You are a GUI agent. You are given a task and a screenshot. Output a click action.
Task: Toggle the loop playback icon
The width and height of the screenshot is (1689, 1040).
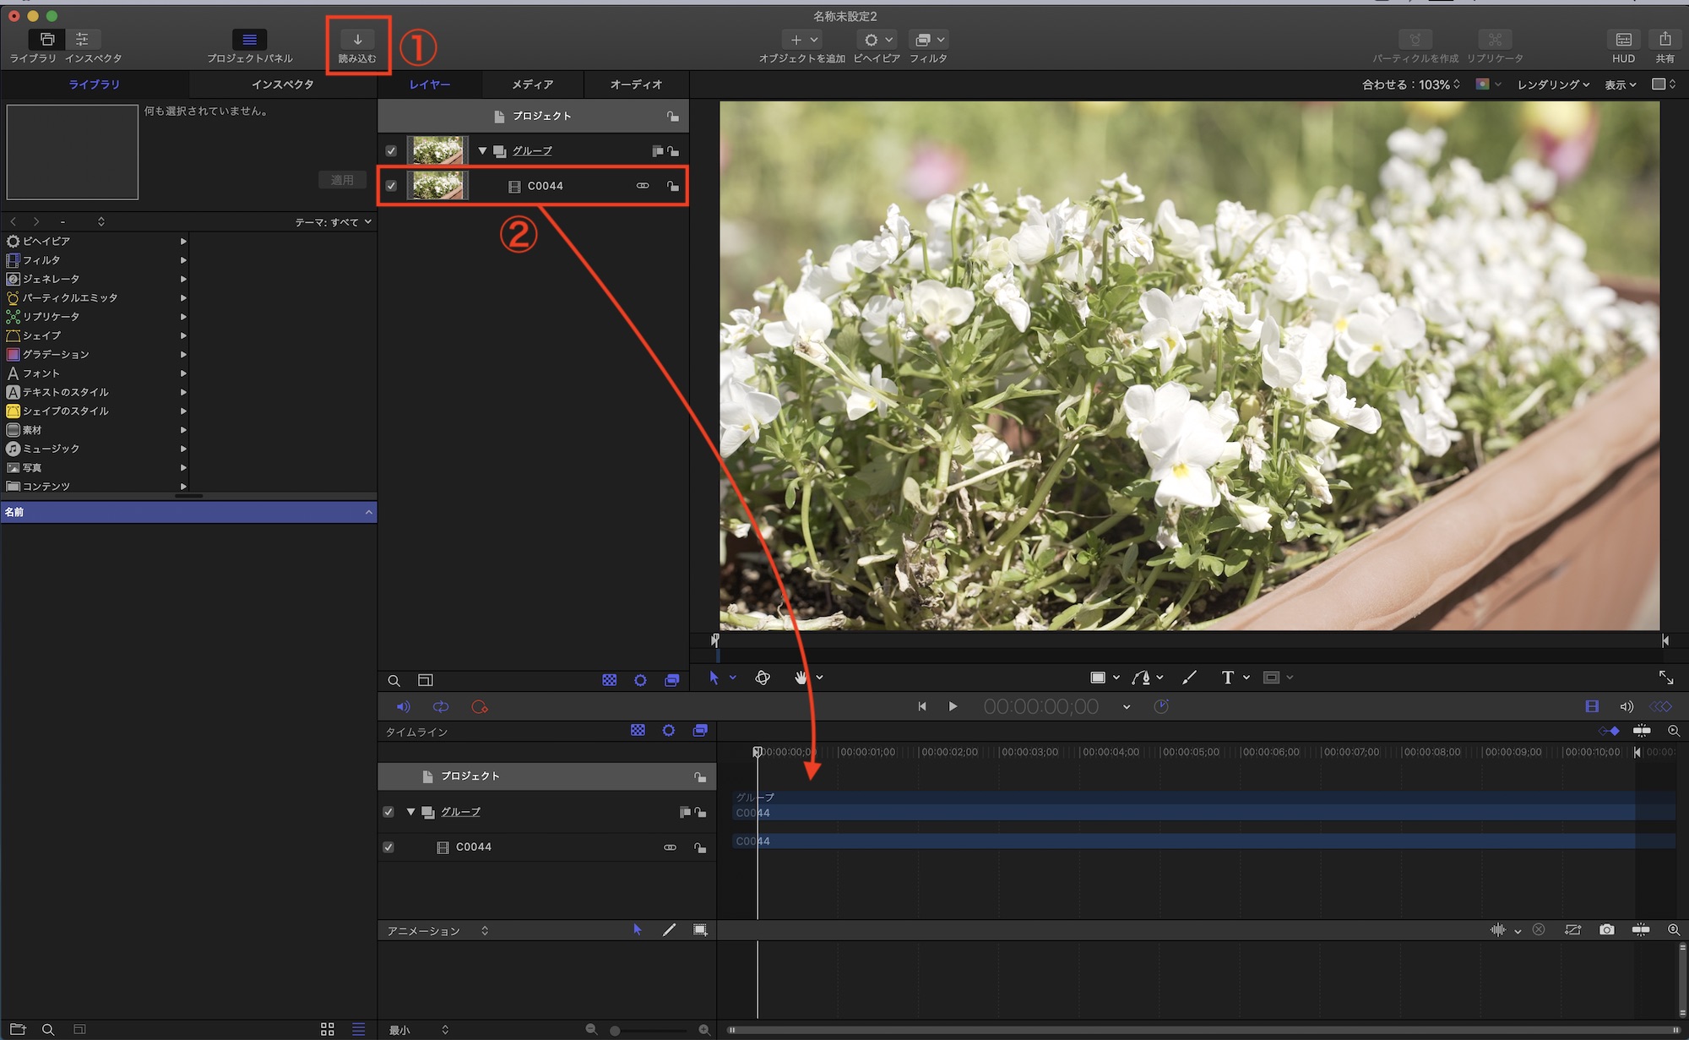[x=441, y=707]
